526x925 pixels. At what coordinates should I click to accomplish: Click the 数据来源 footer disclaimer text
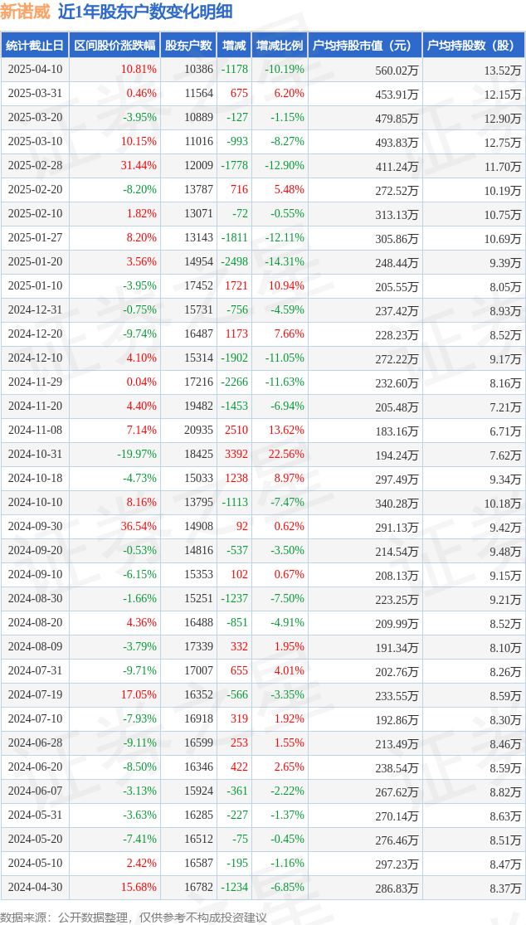[134, 913]
